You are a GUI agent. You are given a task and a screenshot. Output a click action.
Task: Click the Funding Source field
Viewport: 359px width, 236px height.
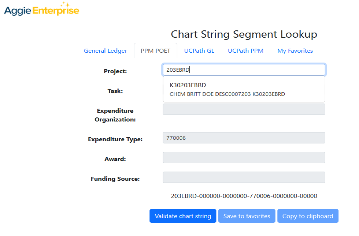pos(244,177)
